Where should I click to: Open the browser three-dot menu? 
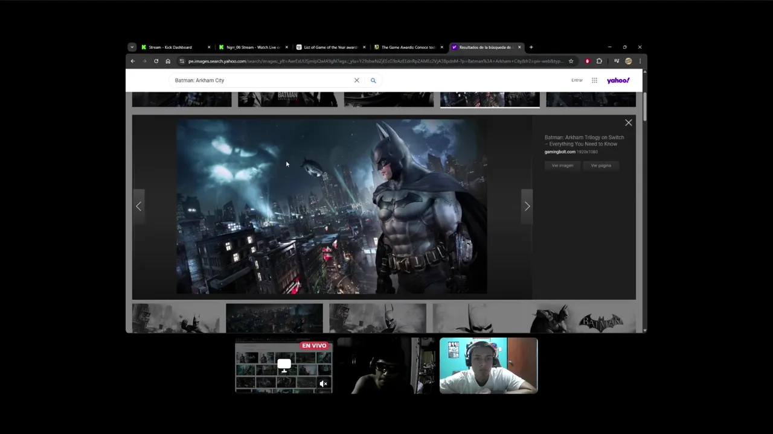pyautogui.click(x=640, y=61)
